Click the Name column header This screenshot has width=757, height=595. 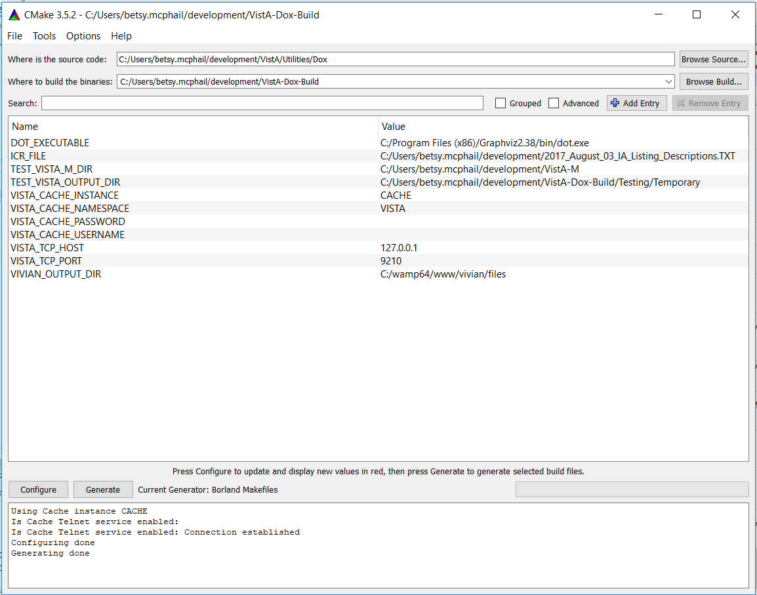coord(26,127)
